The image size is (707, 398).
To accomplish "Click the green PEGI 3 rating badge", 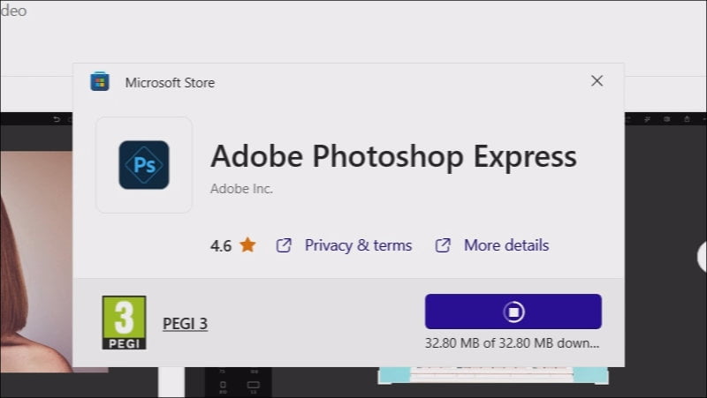I will [x=124, y=322].
